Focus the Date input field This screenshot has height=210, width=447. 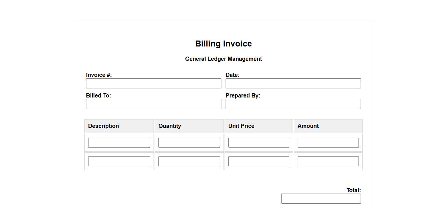(293, 83)
